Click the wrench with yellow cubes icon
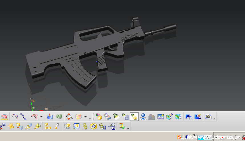The height and width of the screenshot is (141, 245). pos(38,126)
